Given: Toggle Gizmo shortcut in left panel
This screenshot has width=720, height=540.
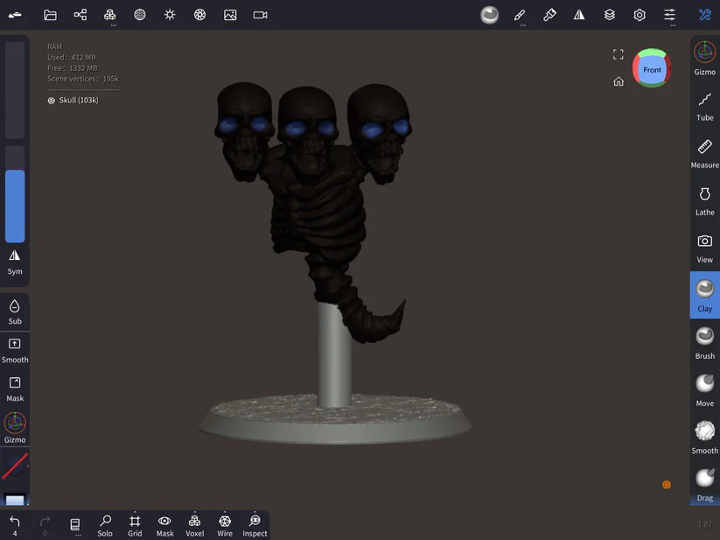Looking at the screenshot, I should (15, 428).
